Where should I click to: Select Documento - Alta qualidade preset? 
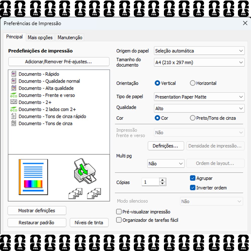(x=46, y=88)
